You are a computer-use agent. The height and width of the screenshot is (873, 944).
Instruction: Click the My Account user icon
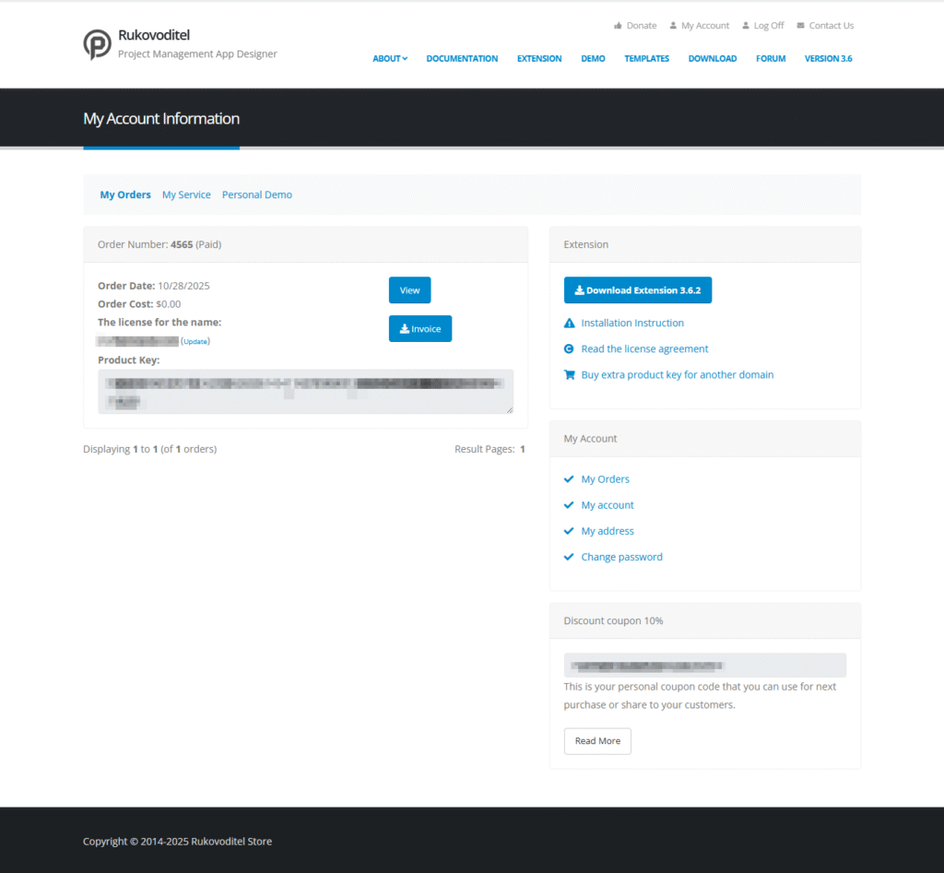(673, 26)
